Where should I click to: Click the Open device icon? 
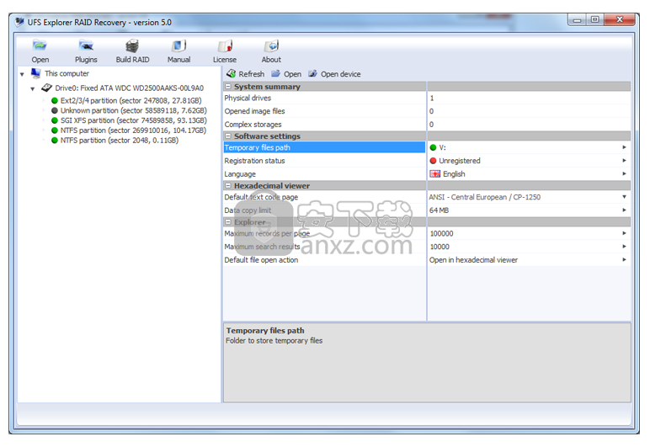tap(312, 74)
